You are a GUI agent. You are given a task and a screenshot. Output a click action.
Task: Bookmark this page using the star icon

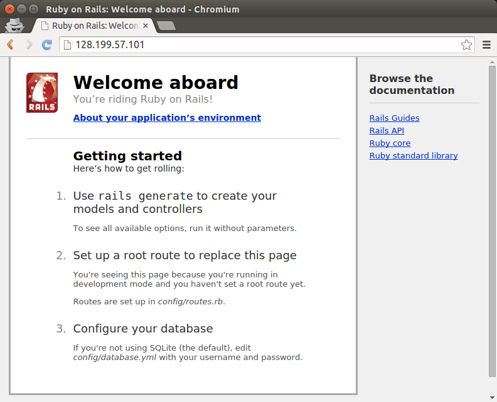466,45
